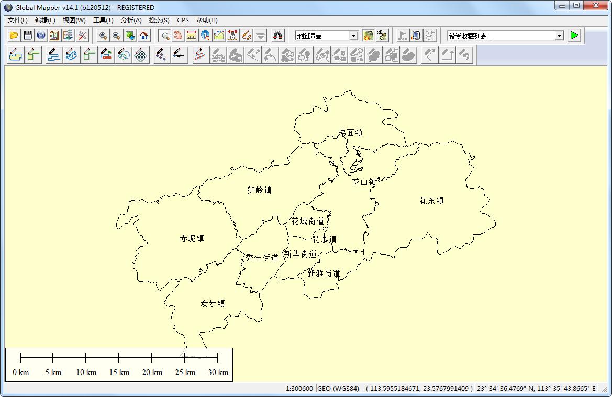The height and width of the screenshot is (397, 612).
Task: Open the 分析(A) menu
Action: [131, 20]
